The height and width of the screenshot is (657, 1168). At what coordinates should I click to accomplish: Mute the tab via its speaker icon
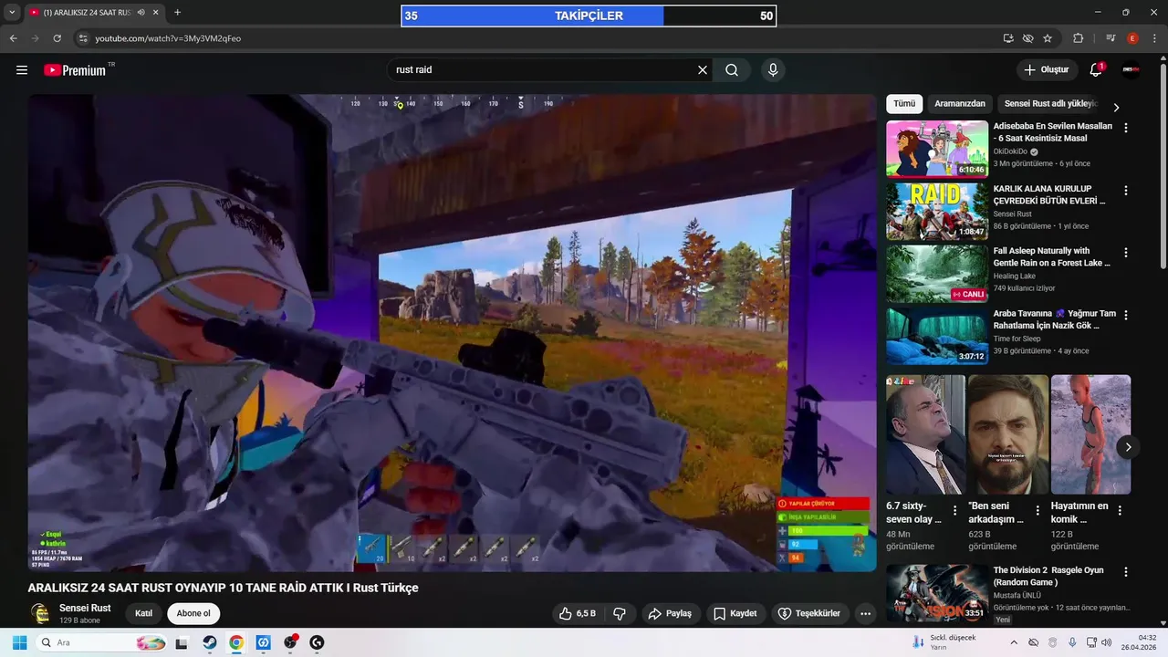coord(141,13)
